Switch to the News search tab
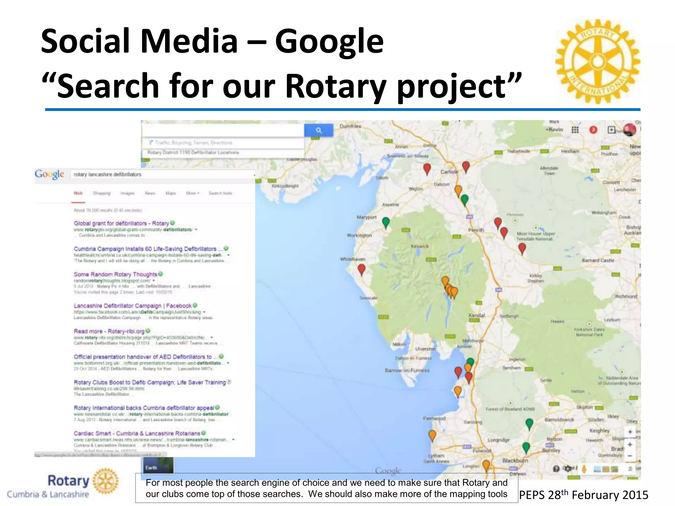This screenshot has width=675, height=506. [x=150, y=193]
